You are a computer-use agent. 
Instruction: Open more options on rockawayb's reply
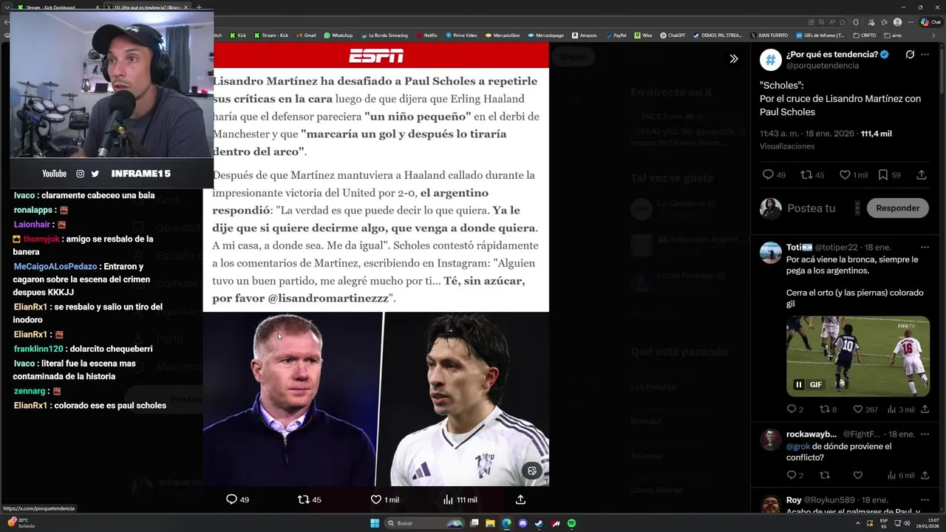(925, 434)
